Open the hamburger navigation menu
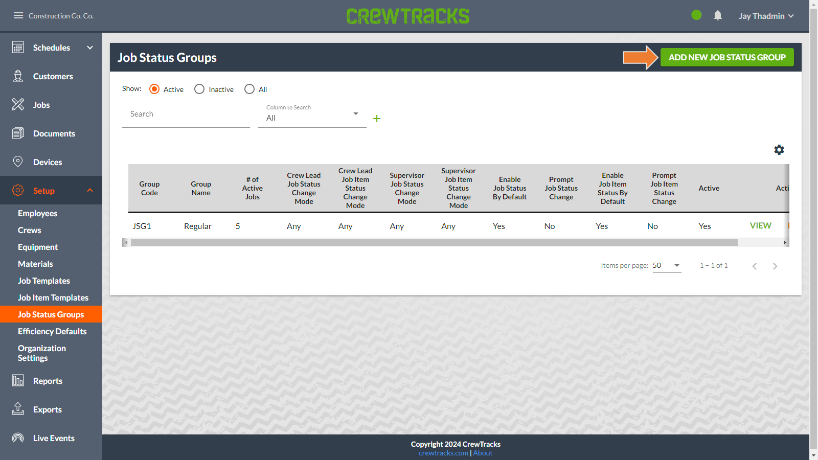818x460 pixels. pyautogui.click(x=18, y=15)
